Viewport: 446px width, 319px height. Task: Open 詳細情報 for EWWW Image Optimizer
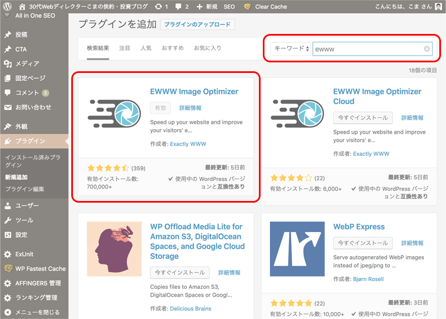[x=190, y=108]
